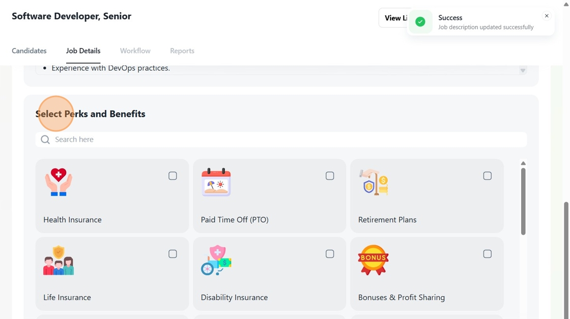Image resolution: width=570 pixels, height=319 pixels.
Task: Open the Workflow tab
Action: (x=135, y=51)
